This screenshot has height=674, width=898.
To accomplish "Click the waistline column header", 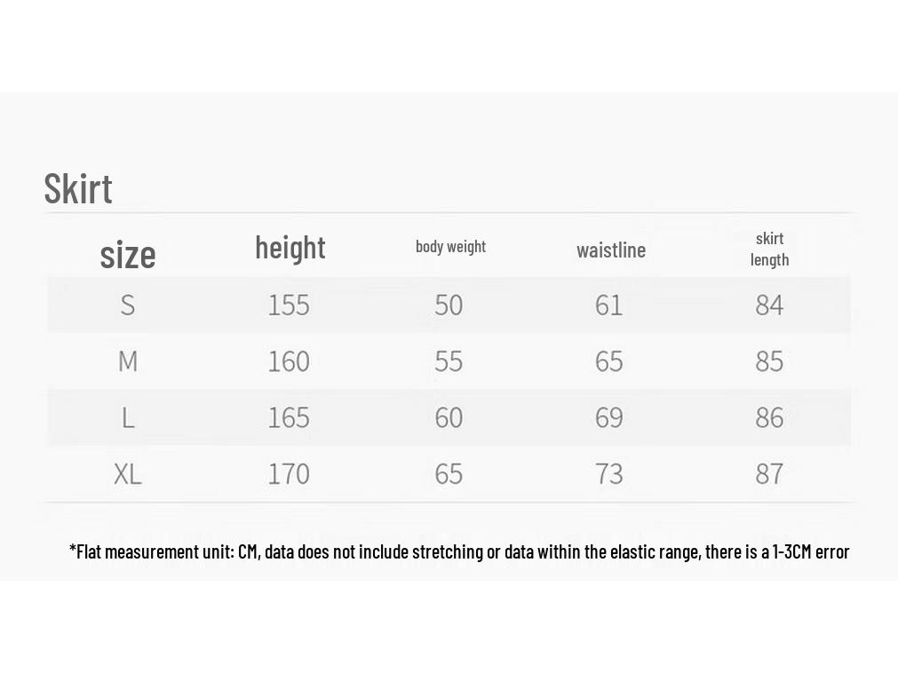I will pos(611,250).
